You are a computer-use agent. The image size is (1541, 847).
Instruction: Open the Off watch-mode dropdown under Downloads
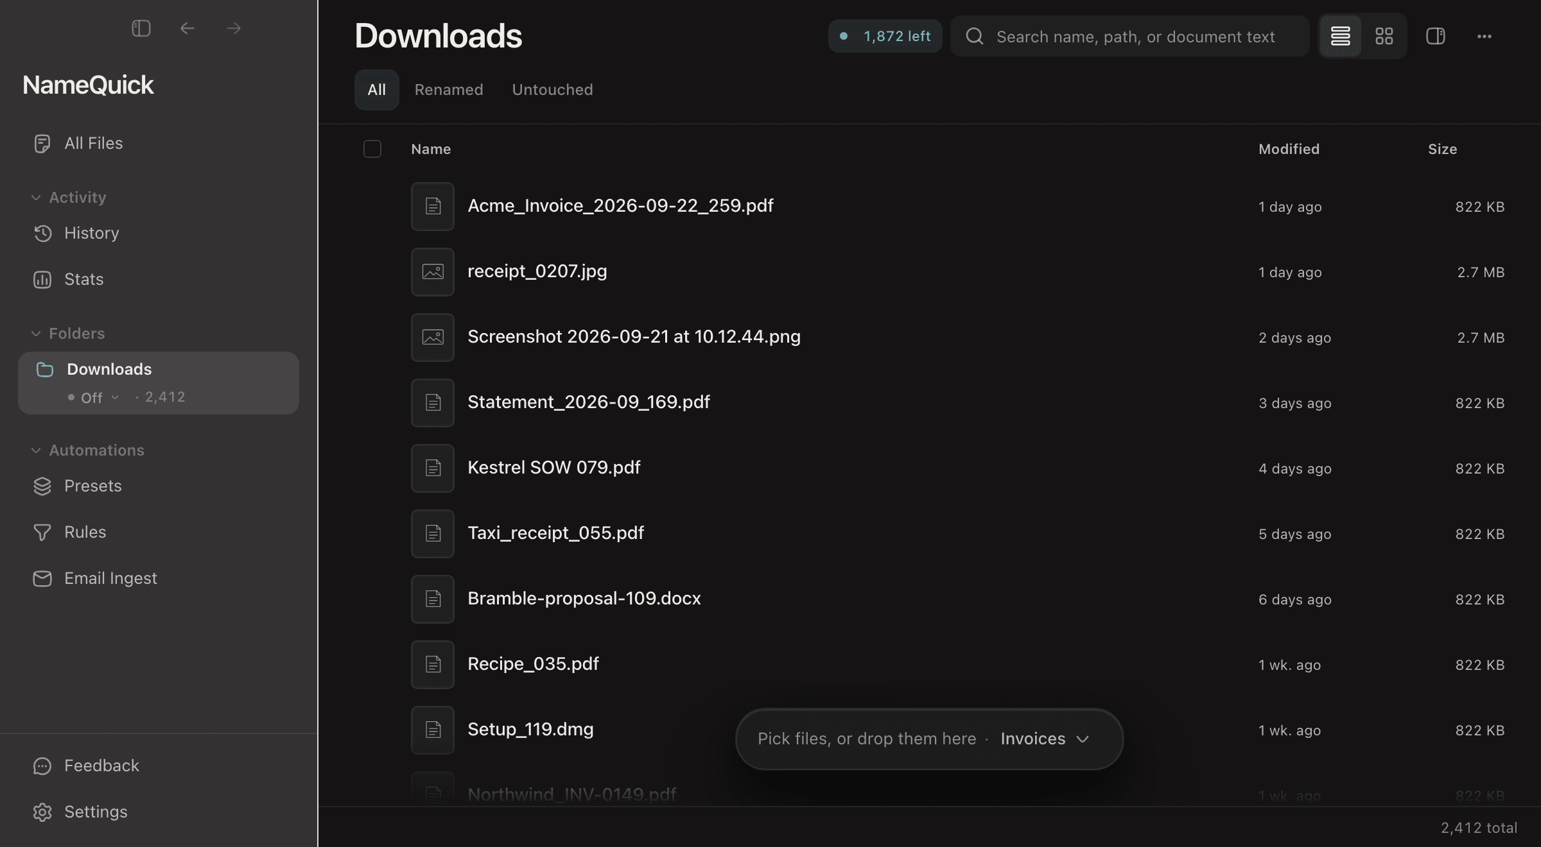point(94,398)
